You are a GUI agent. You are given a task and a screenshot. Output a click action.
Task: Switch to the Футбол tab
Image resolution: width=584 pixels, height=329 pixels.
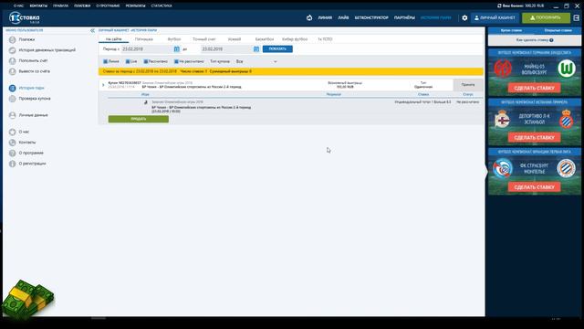point(174,39)
